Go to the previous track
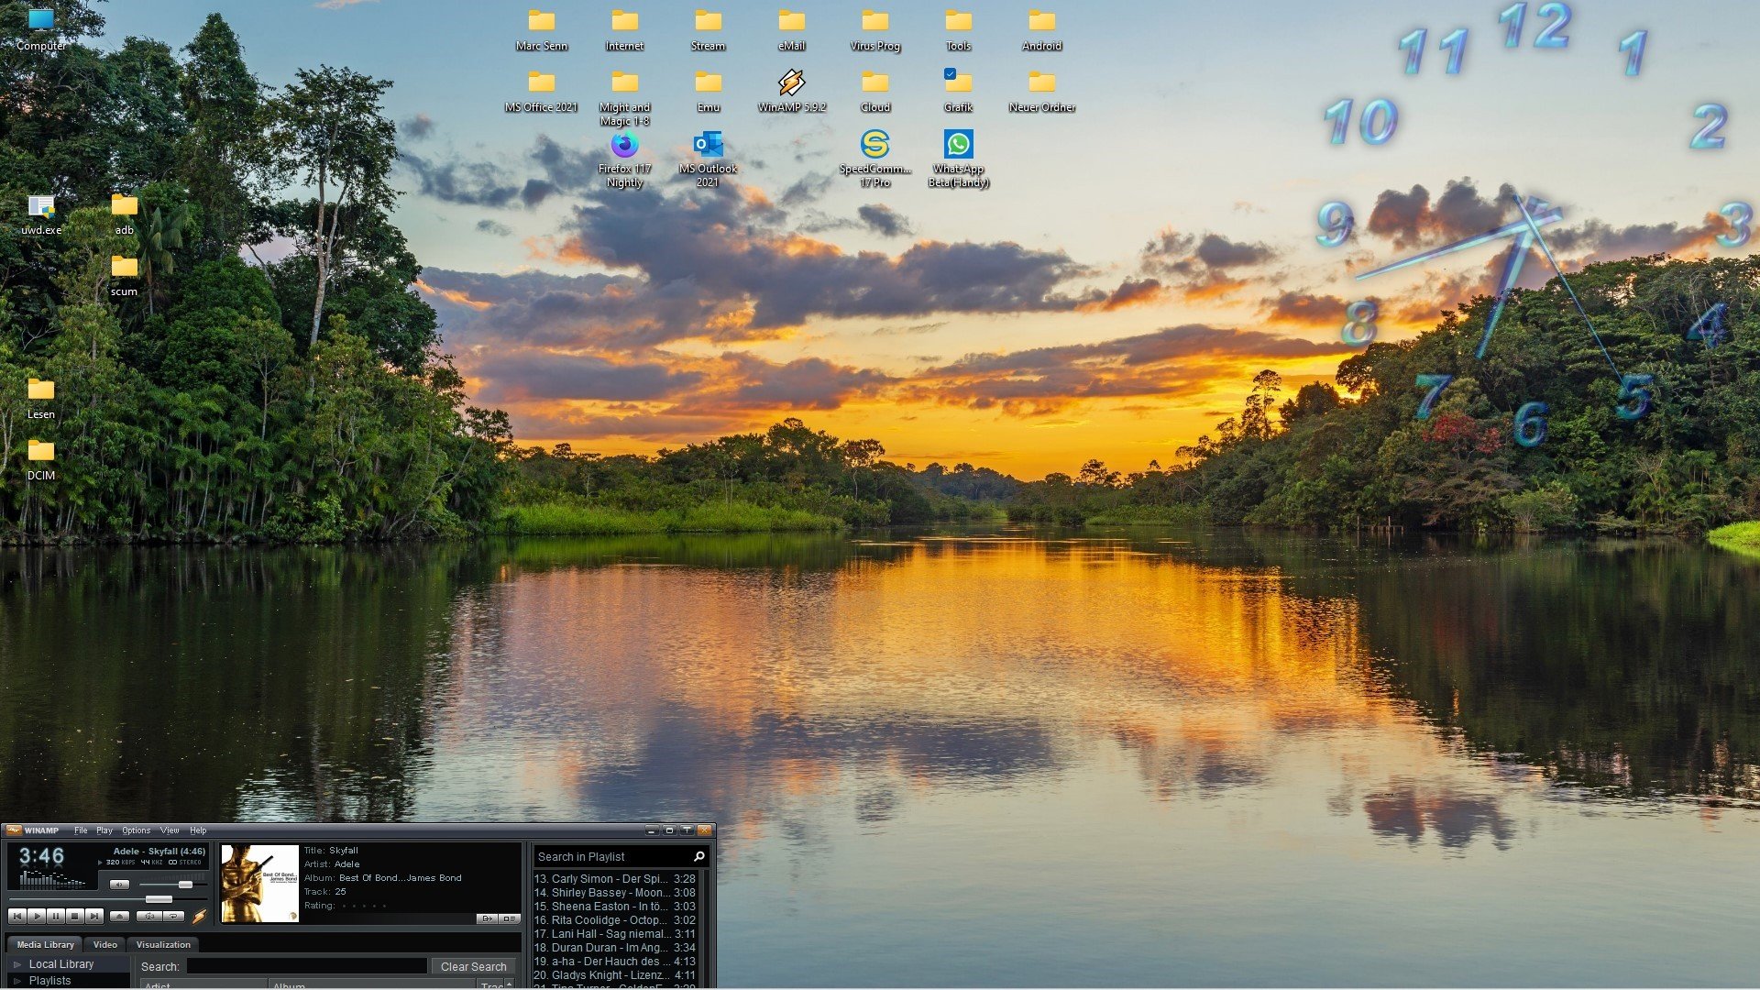 (x=17, y=916)
